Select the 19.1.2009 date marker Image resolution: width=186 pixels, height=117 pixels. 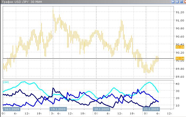pyautogui.click(x=58, y=109)
